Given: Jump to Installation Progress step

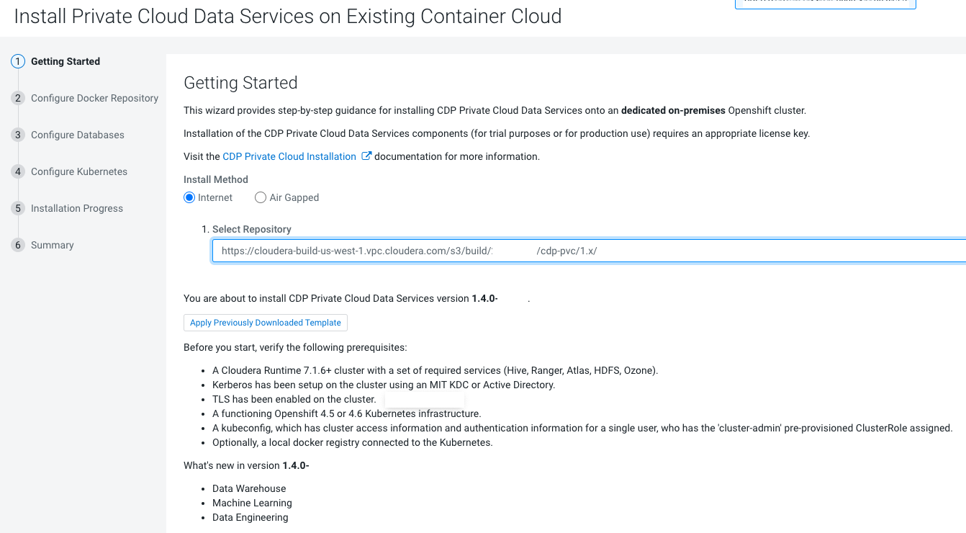Looking at the screenshot, I should click(x=77, y=209).
